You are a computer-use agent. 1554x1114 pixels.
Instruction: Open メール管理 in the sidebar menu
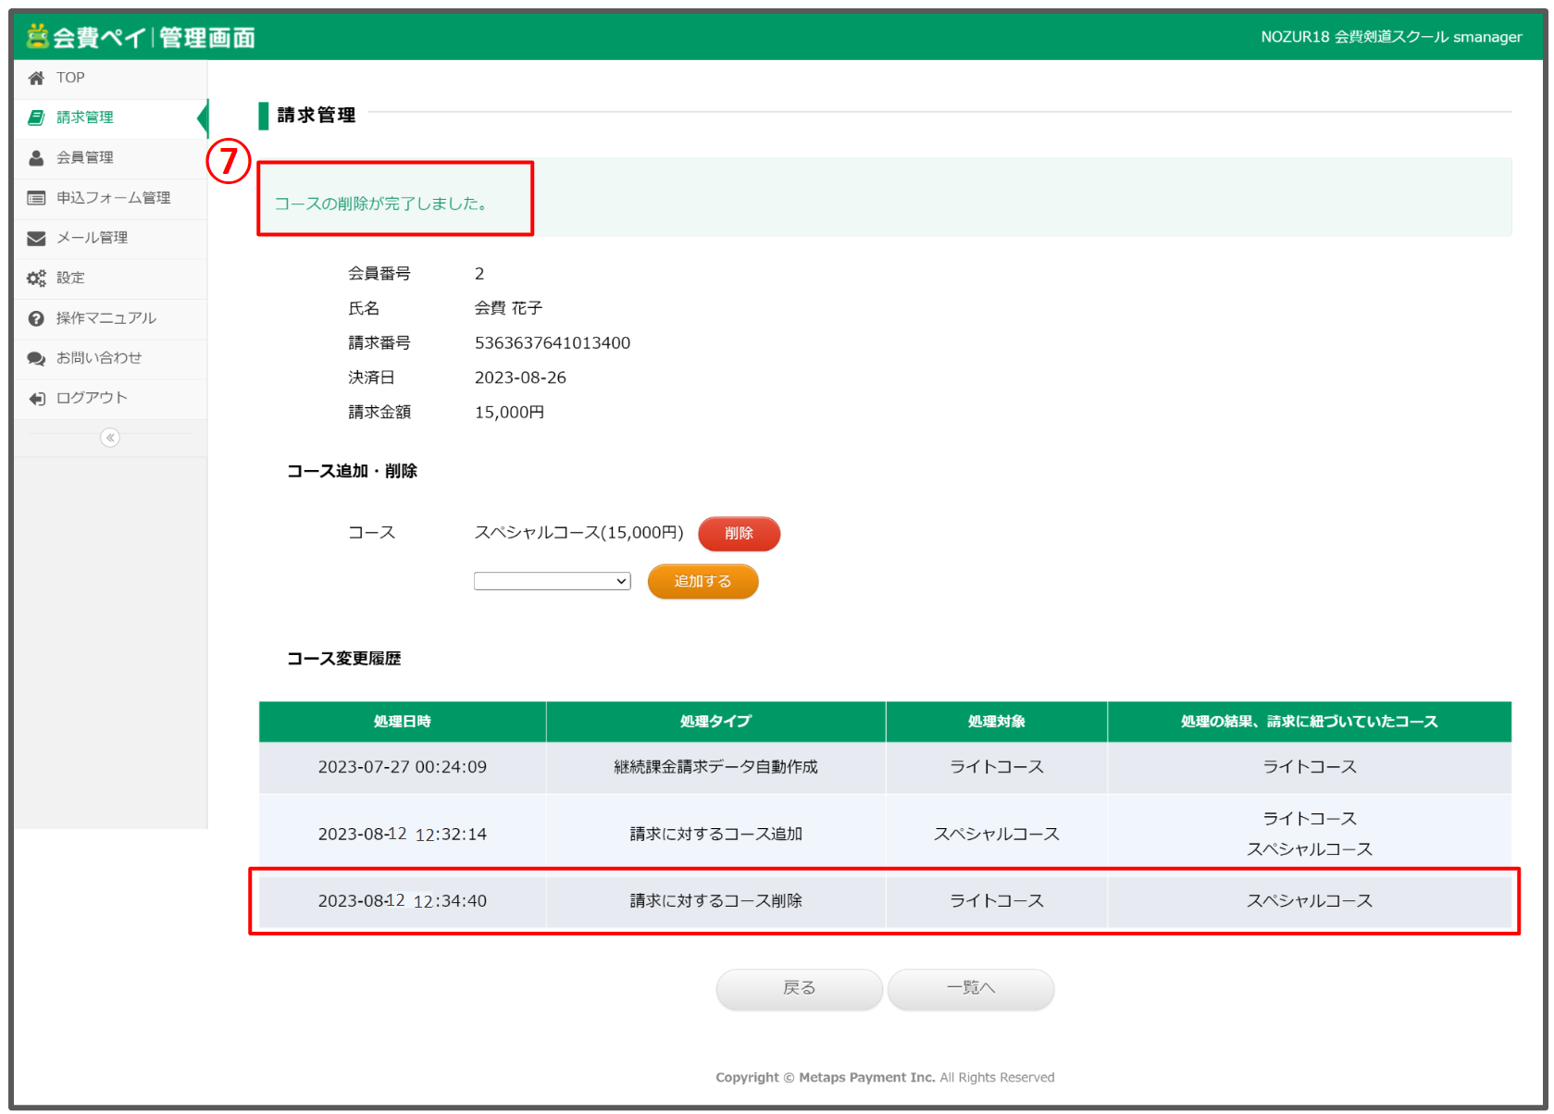tap(93, 238)
